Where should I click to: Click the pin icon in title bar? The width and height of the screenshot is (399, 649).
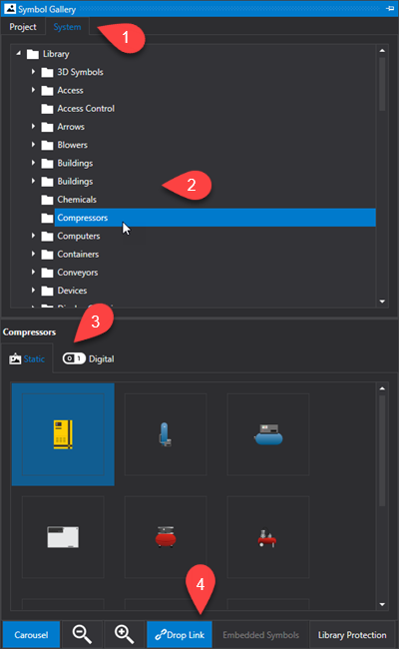[x=389, y=8]
